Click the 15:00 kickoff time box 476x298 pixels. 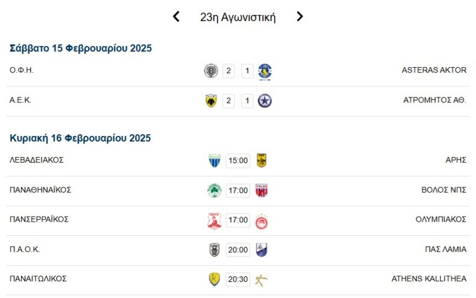tap(238, 161)
